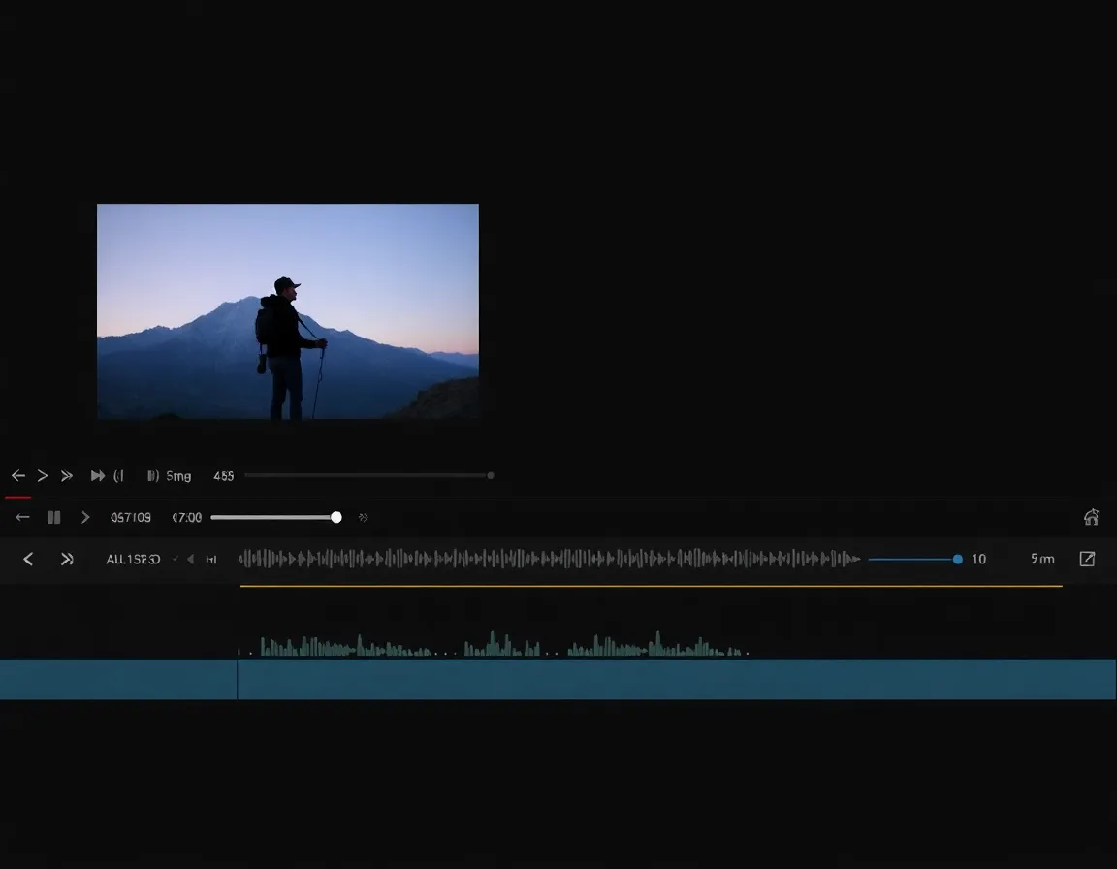Image resolution: width=1117 pixels, height=869 pixels.
Task: Toggle the checkmark next to ALL label
Action: 176,559
